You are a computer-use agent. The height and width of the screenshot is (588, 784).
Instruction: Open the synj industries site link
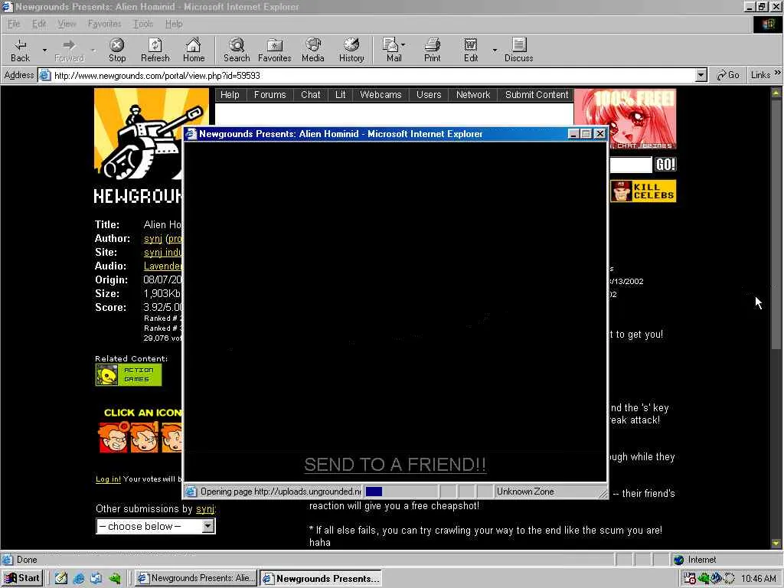163,253
